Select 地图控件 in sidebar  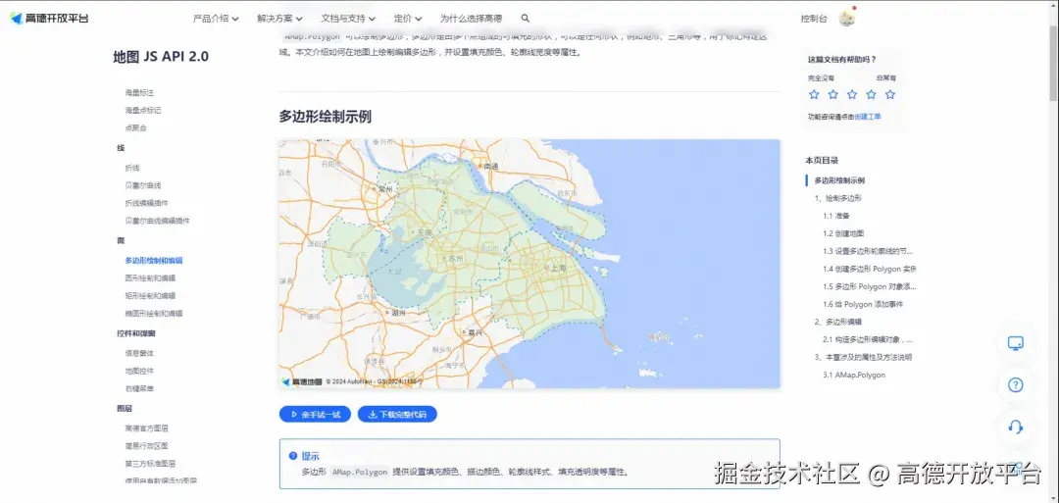pos(139,371)
